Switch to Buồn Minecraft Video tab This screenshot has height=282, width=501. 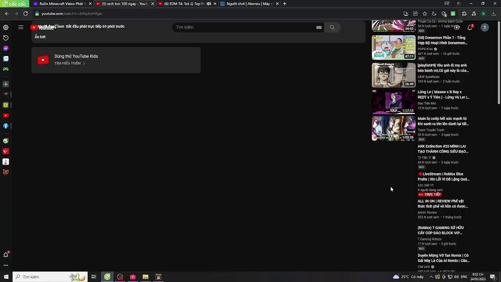point(62,4)
